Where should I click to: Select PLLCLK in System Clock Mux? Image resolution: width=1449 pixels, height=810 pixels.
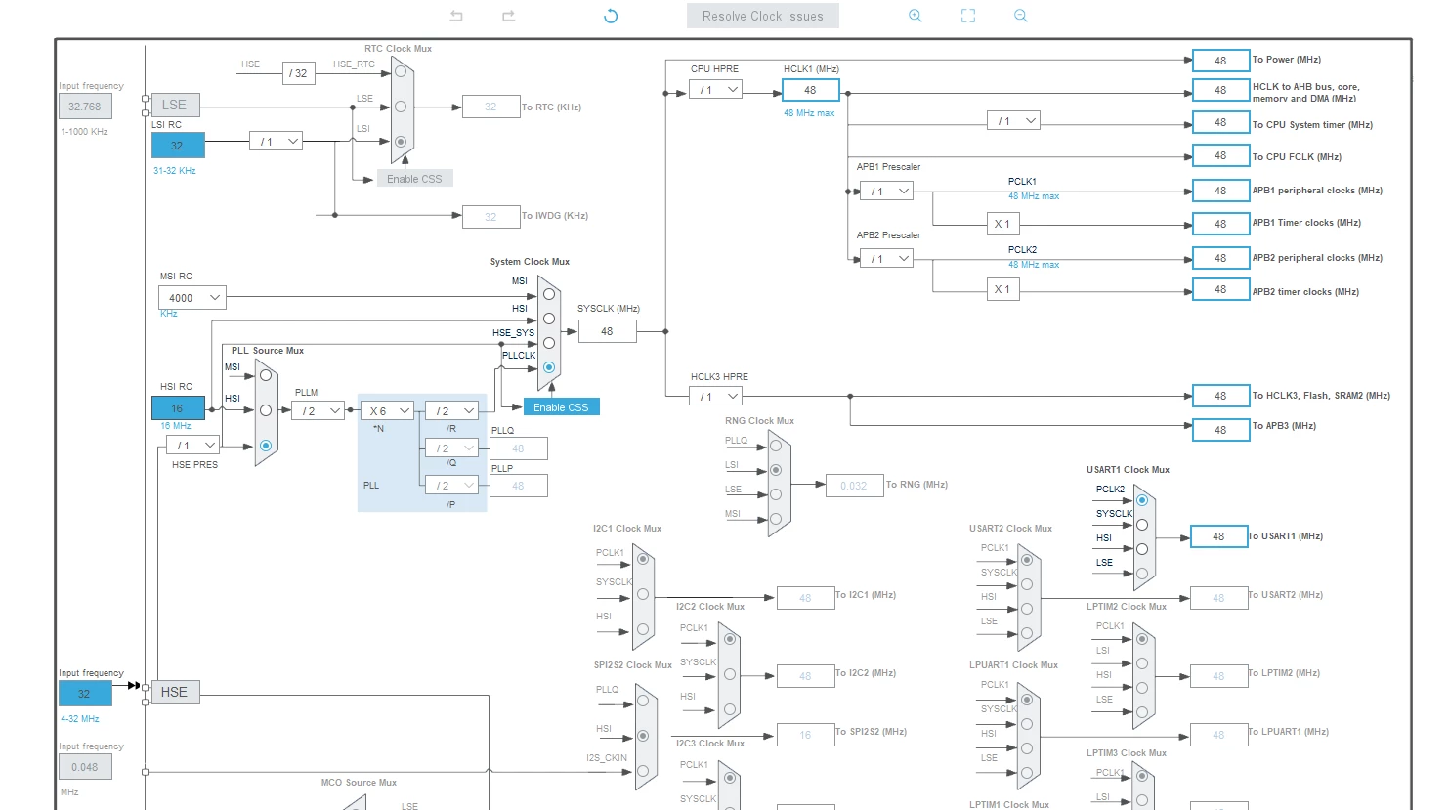click(549, 367)
